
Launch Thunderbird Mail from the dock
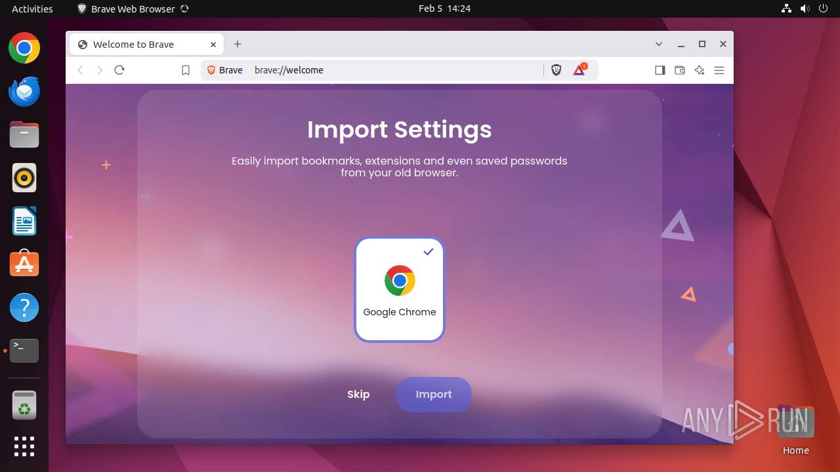[24, 91]
